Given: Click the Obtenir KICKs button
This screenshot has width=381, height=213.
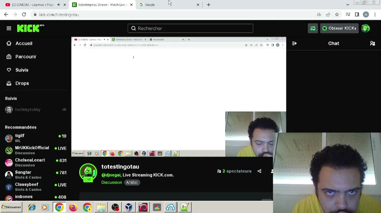Looking at the screenshot, I should tap(339, 28).
